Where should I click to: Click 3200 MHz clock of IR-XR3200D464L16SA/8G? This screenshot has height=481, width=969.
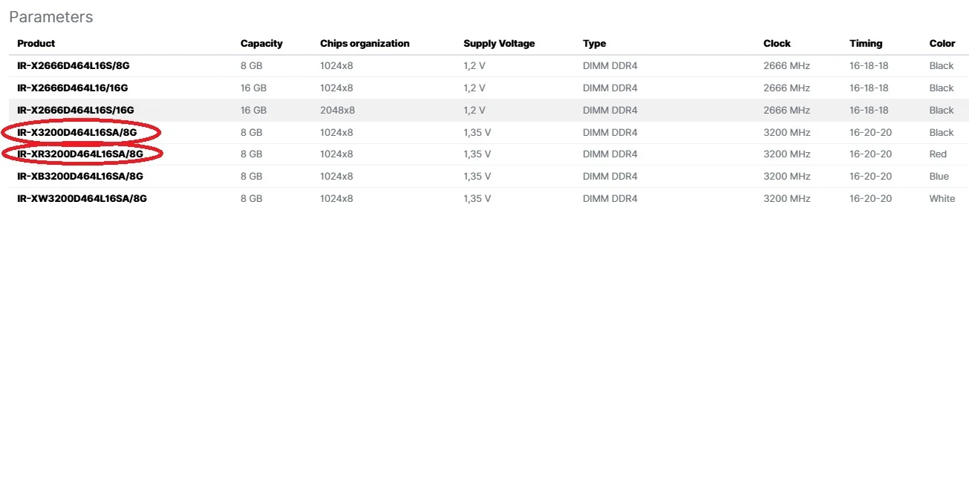point(786,154)
